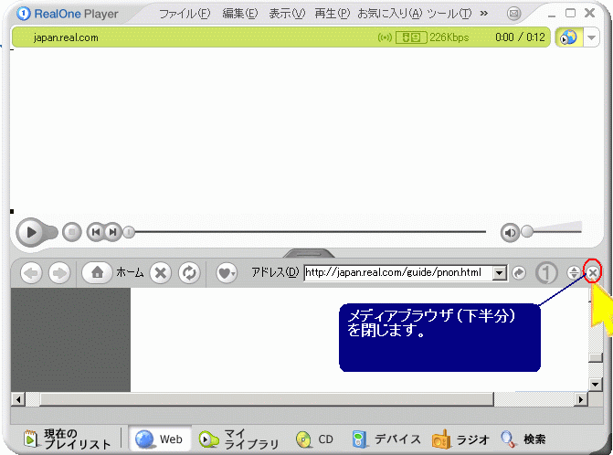The height and width of the screenshot is (455, 613).
Task: Open the お気に入り(A) menu
Action: click(x=390, y=14)
